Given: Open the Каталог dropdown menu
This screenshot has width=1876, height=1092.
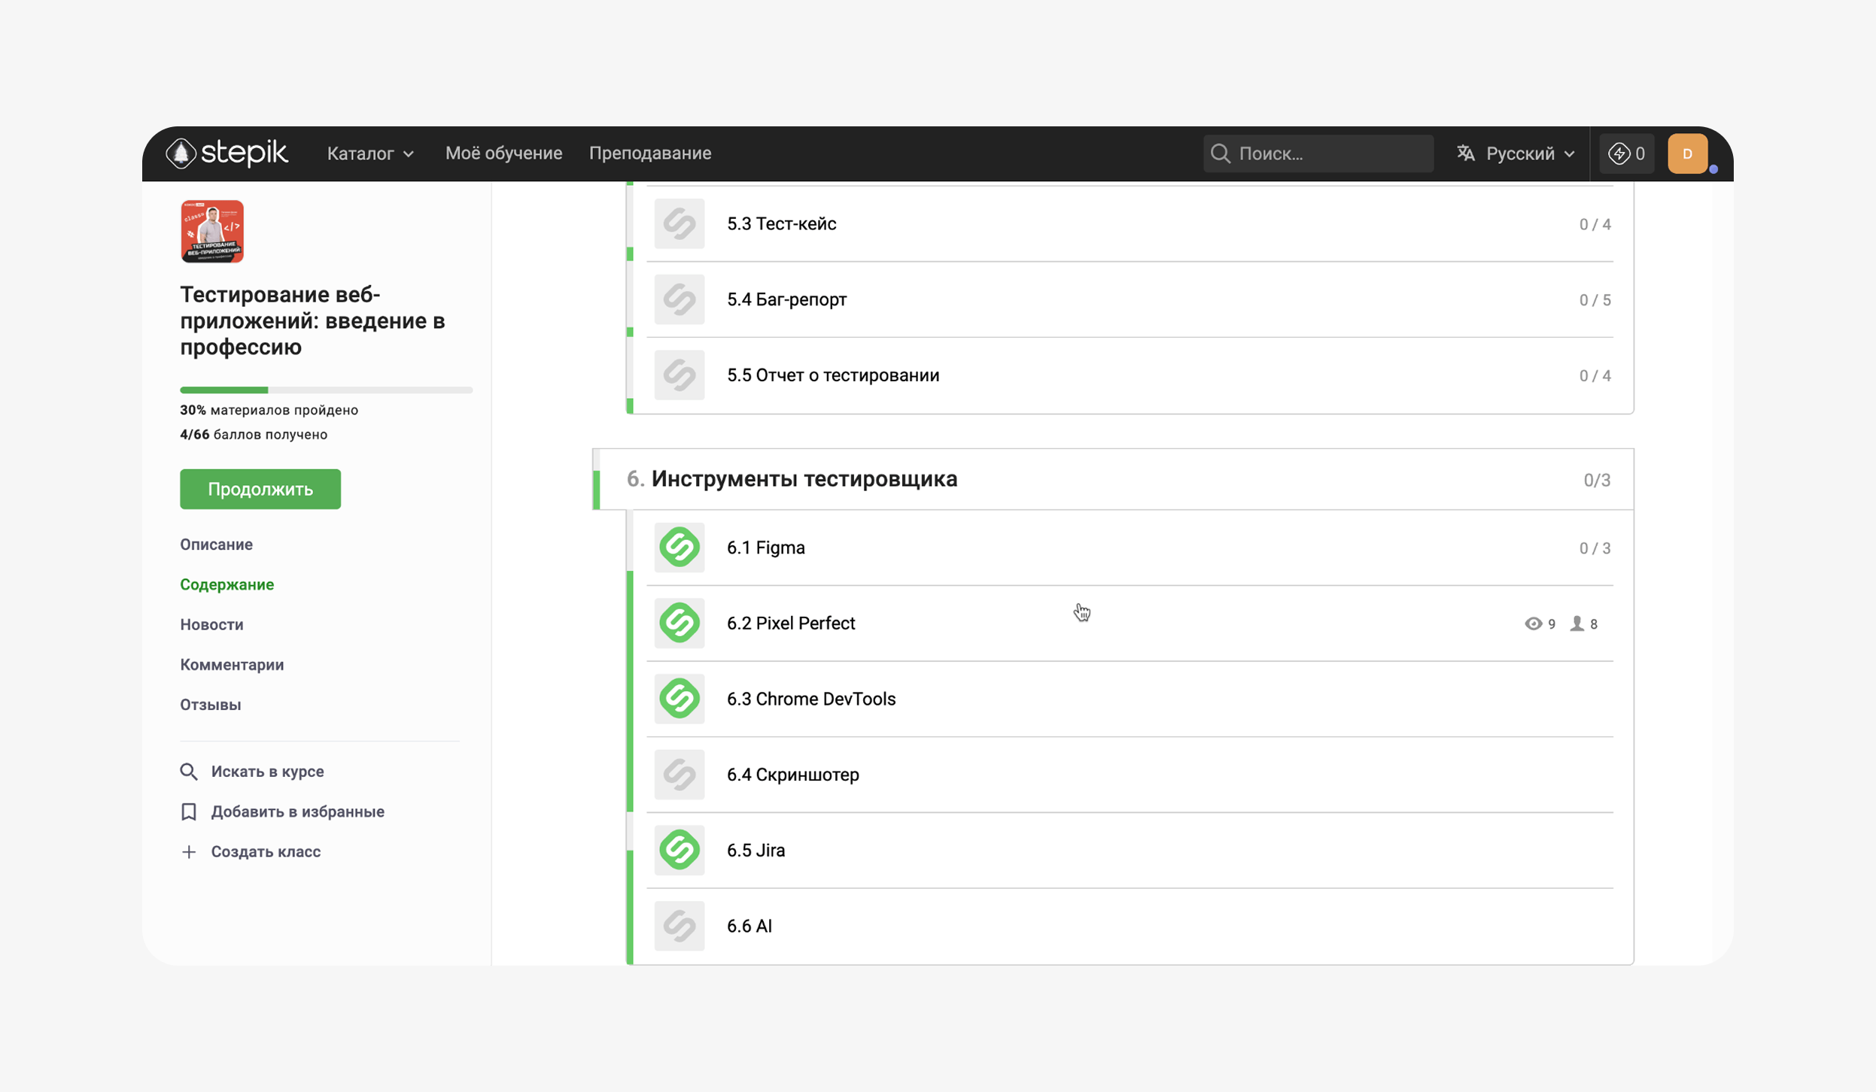Looking at the screenshot, I should pyautogui.click(x=370, y=153).
